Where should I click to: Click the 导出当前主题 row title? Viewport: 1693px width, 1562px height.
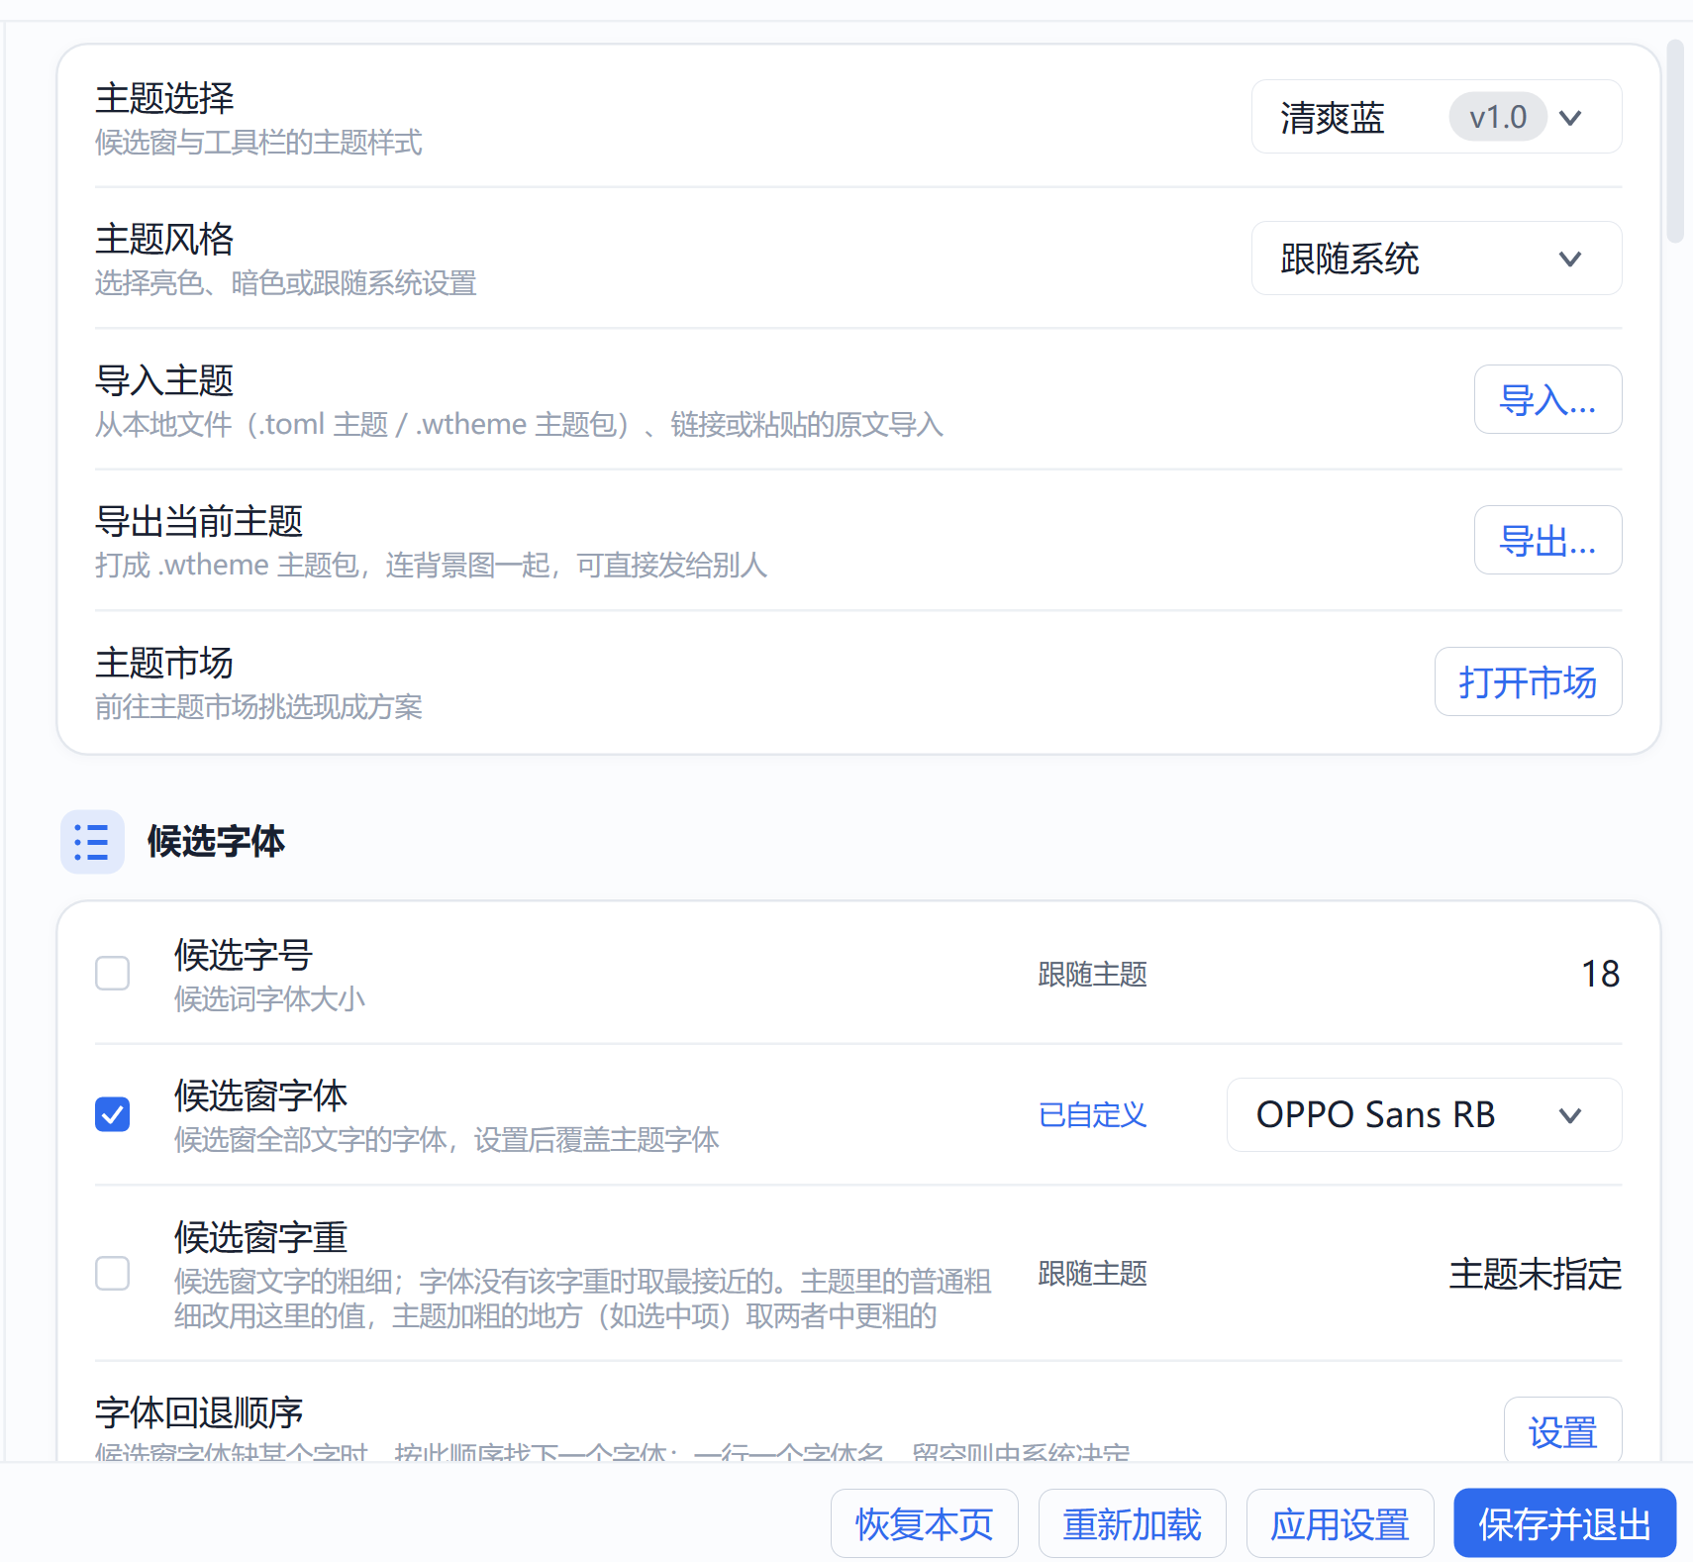[199, 521]
